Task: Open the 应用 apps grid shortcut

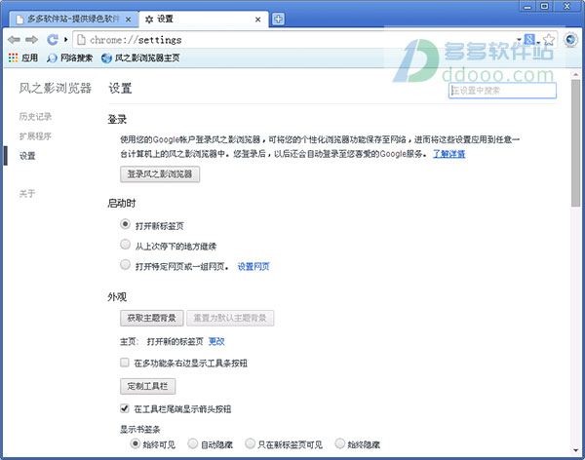Action: pyautogui.click(x=23, y=57)
